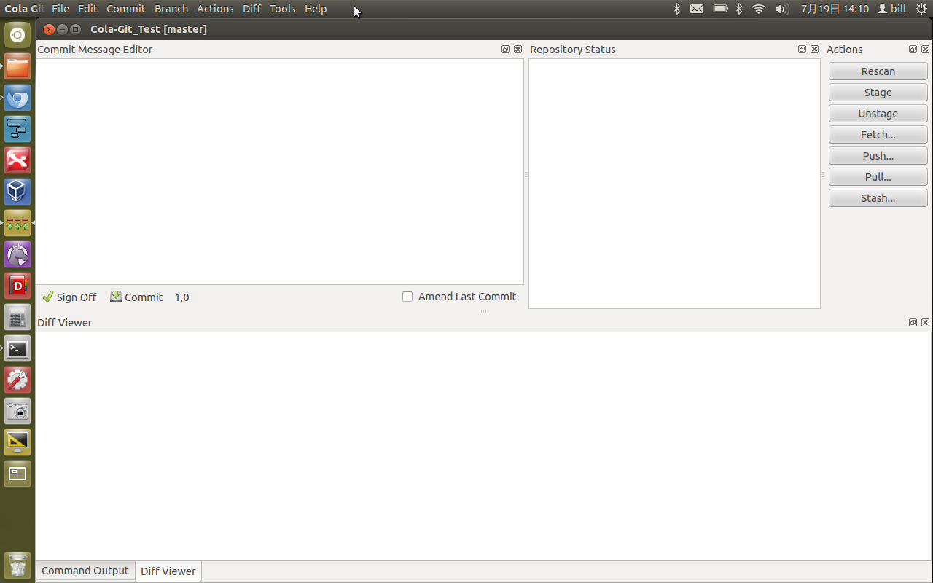Open the Commit menu

(125, 9)
